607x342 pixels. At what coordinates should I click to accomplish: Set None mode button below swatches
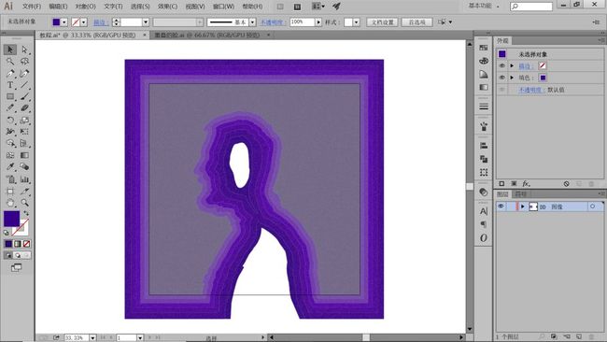(26, 244)
